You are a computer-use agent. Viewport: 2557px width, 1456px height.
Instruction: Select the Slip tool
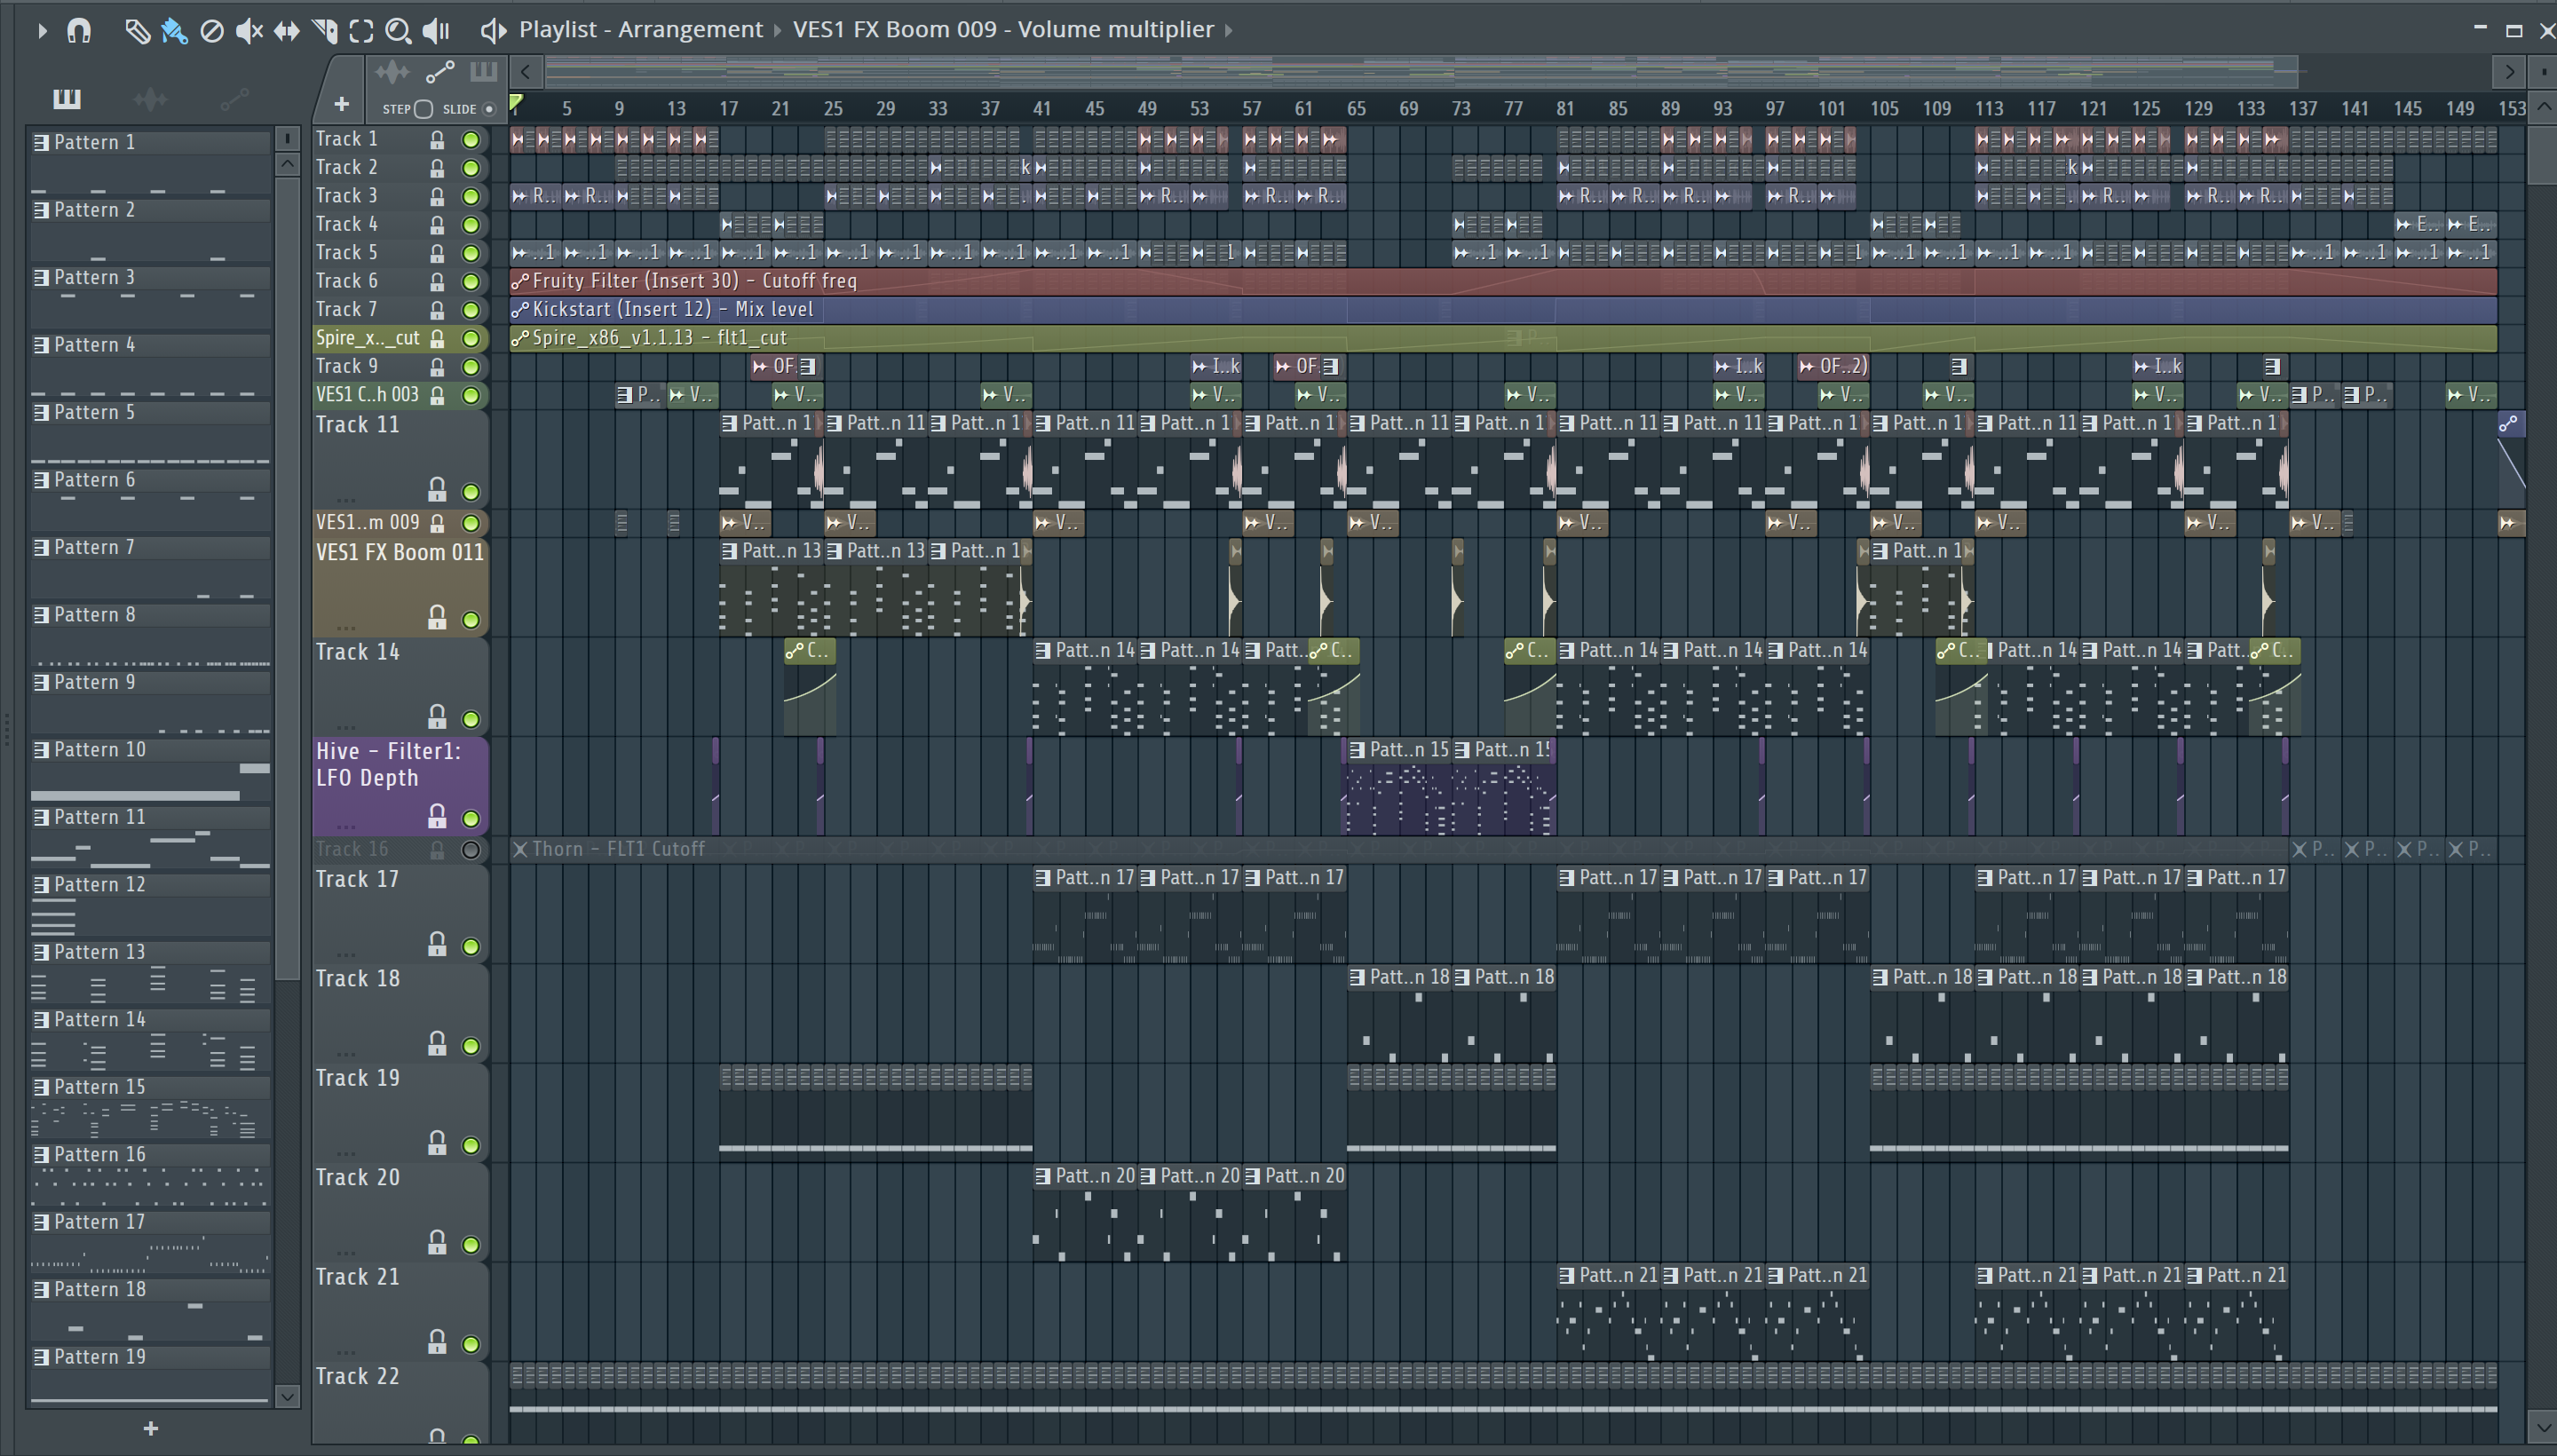286,31
